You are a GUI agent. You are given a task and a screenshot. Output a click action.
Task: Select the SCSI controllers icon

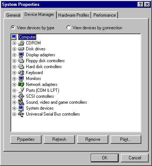click(x=21, y=96)
